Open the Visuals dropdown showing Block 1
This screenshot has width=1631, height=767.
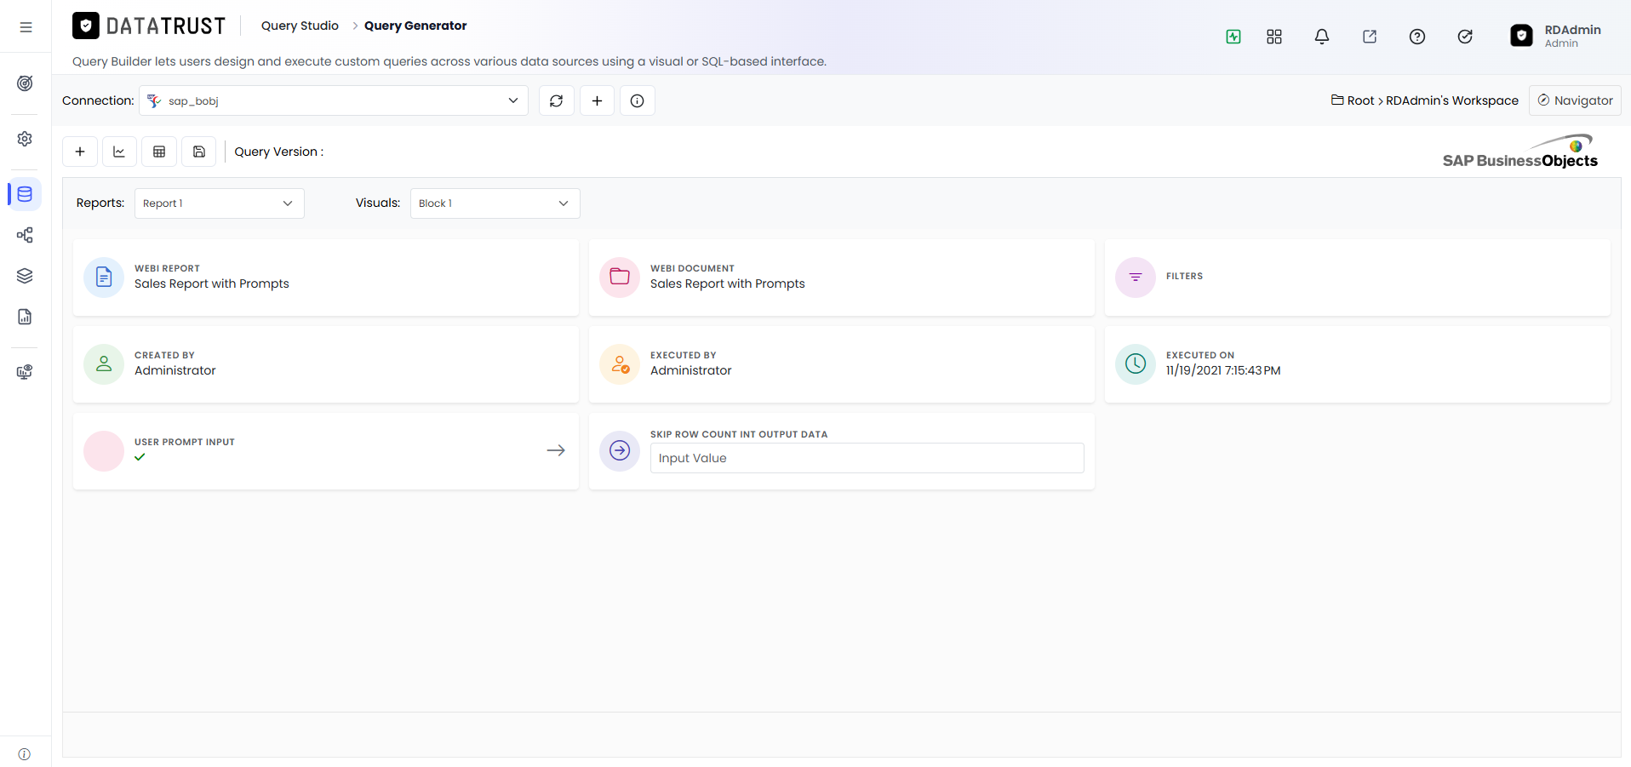(495, 203)
